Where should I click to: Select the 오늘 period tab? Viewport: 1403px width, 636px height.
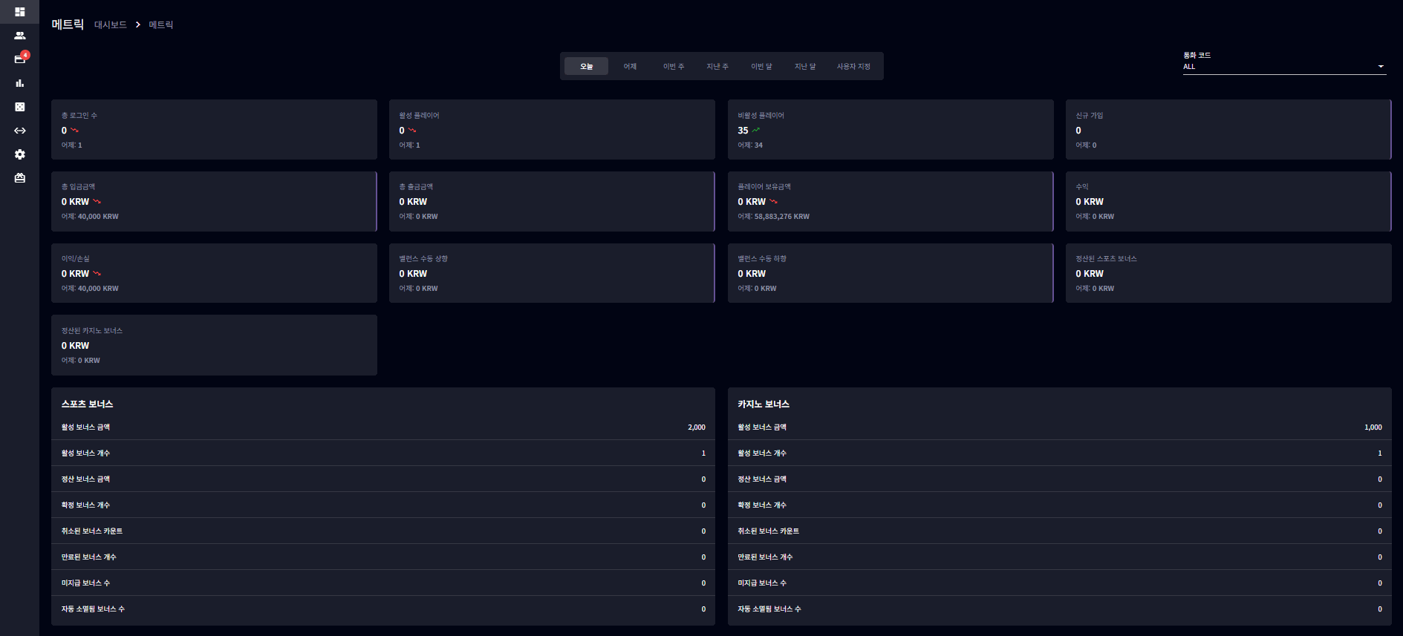click(586, 66)
